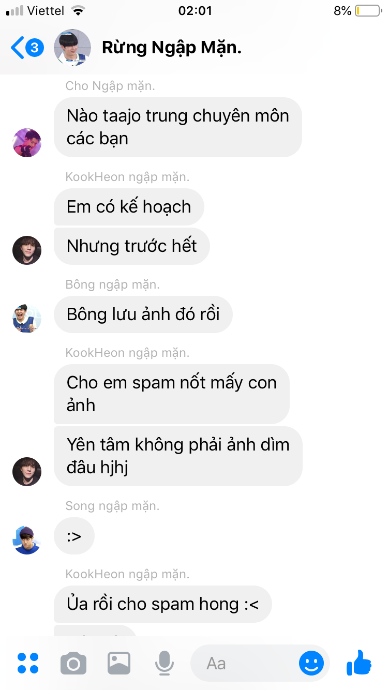Tap Bông's avatar beside 'Bông lưu ảnh đó rồi'

tap(27, 319)
